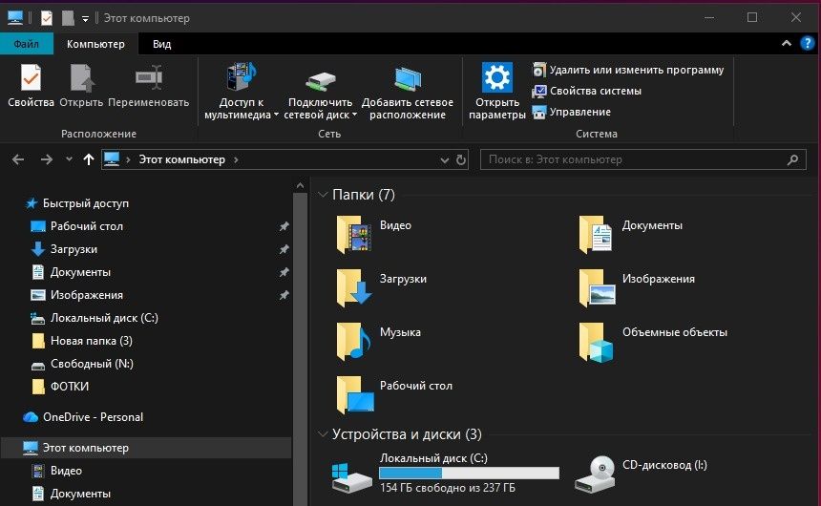This screenshot has width=821, height=506.
Task: Open recent locations dropdown arrow
Action: 69,159
